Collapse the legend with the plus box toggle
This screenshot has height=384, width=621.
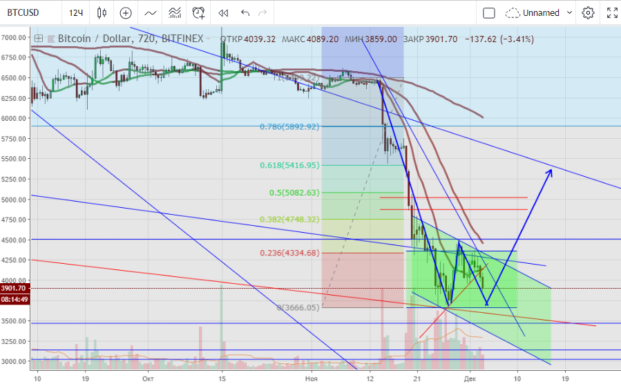39,39
